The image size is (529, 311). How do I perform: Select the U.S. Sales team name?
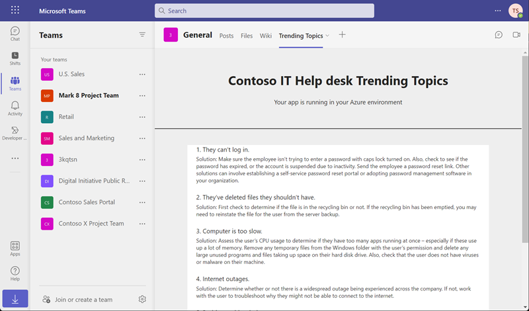[x=71, y=74]
